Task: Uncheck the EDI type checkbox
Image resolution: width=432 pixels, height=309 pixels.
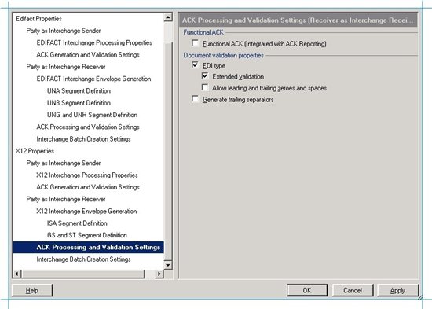Action: pos(196,65)
